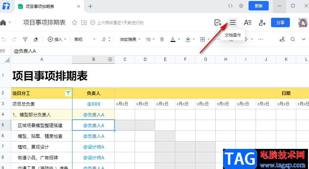Star the document as favorite

tap(75, 22)
